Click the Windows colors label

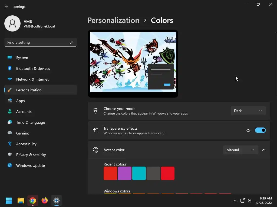tap(117, 191)
